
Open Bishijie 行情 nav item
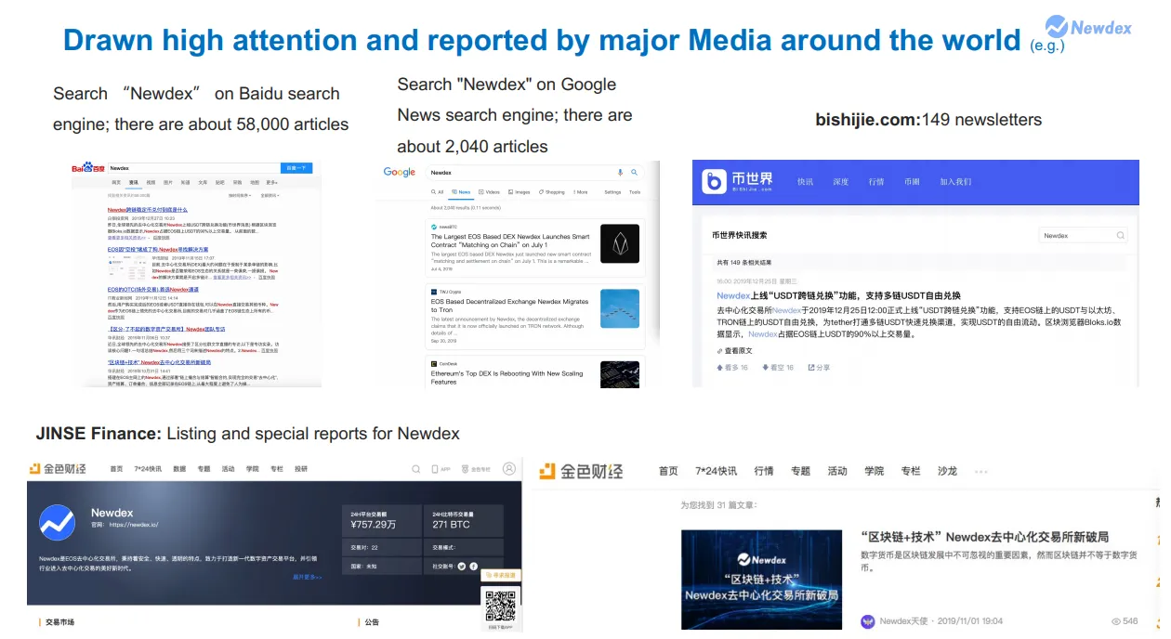pos(876,182)
